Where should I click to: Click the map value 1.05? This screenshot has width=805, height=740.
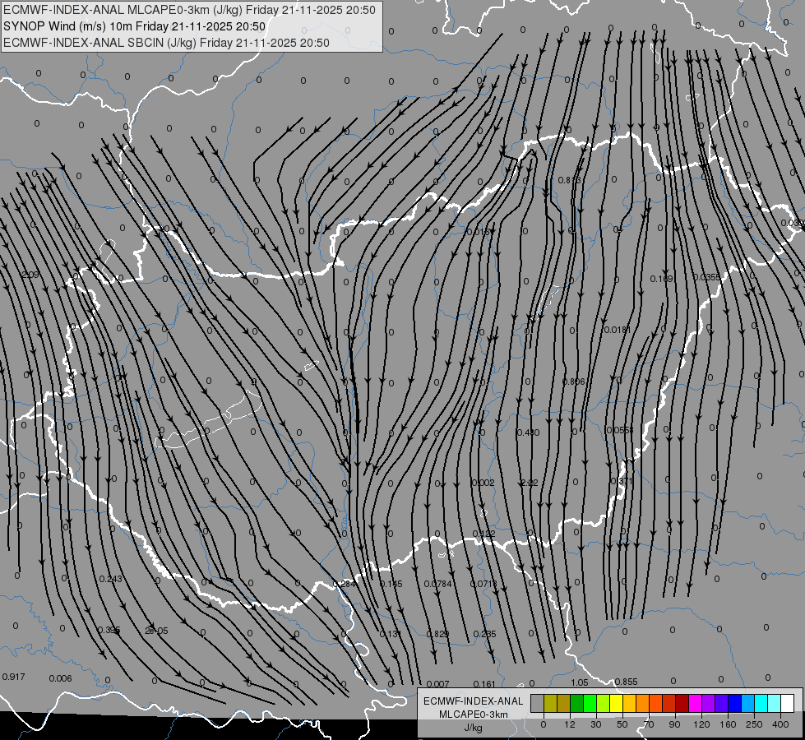pyautogui.click(x=579, y=682)
